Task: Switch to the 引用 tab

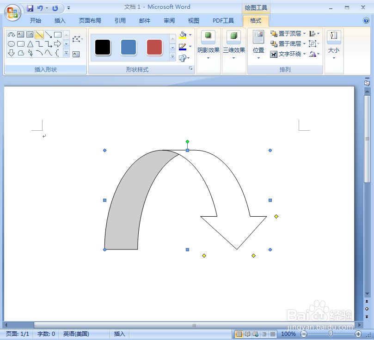Action: click(120, 21)
